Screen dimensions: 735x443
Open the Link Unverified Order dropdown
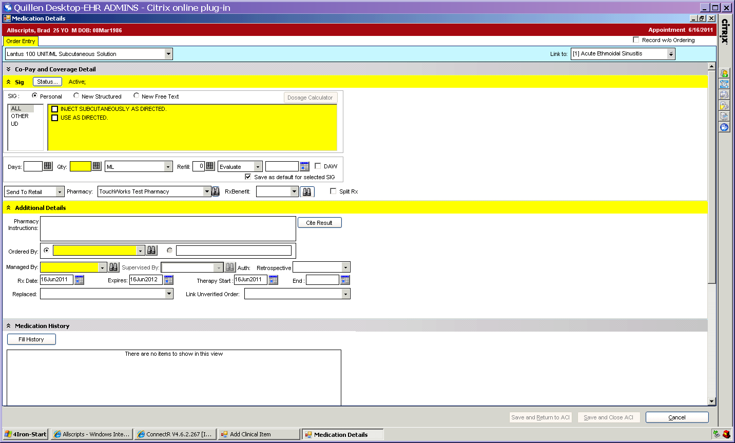point(345,294)
